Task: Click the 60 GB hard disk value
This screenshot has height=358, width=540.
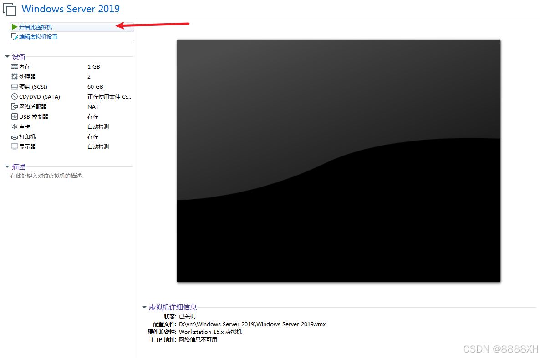Action: 96,87
